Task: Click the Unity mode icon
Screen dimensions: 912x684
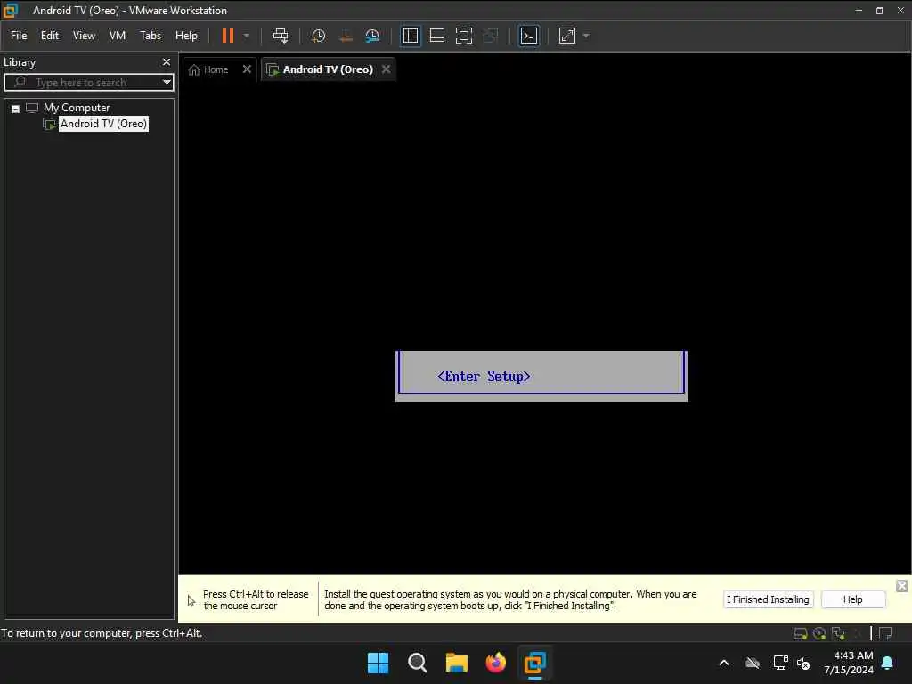Action: [x=491, y=36]
